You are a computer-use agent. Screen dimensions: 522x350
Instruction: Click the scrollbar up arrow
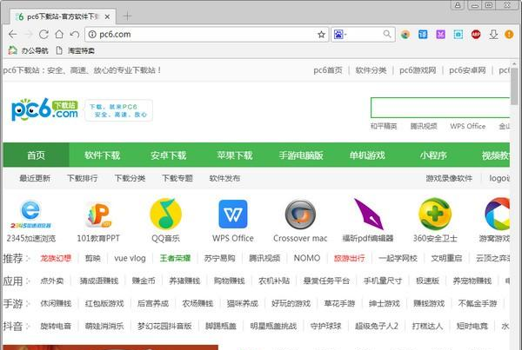[515, 63]
